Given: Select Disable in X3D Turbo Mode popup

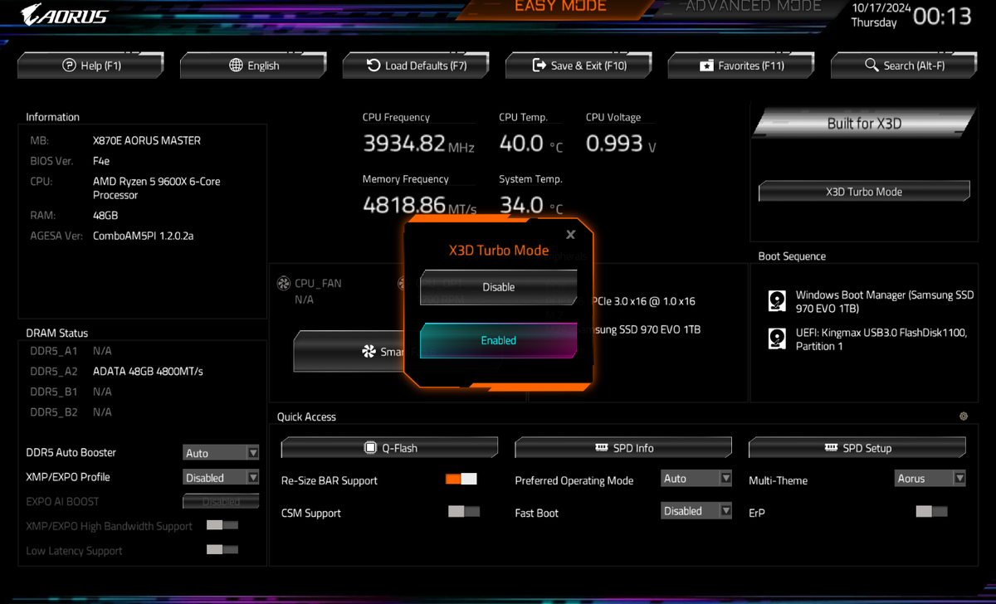Looking at the screenshot, I should pos(499,287).
